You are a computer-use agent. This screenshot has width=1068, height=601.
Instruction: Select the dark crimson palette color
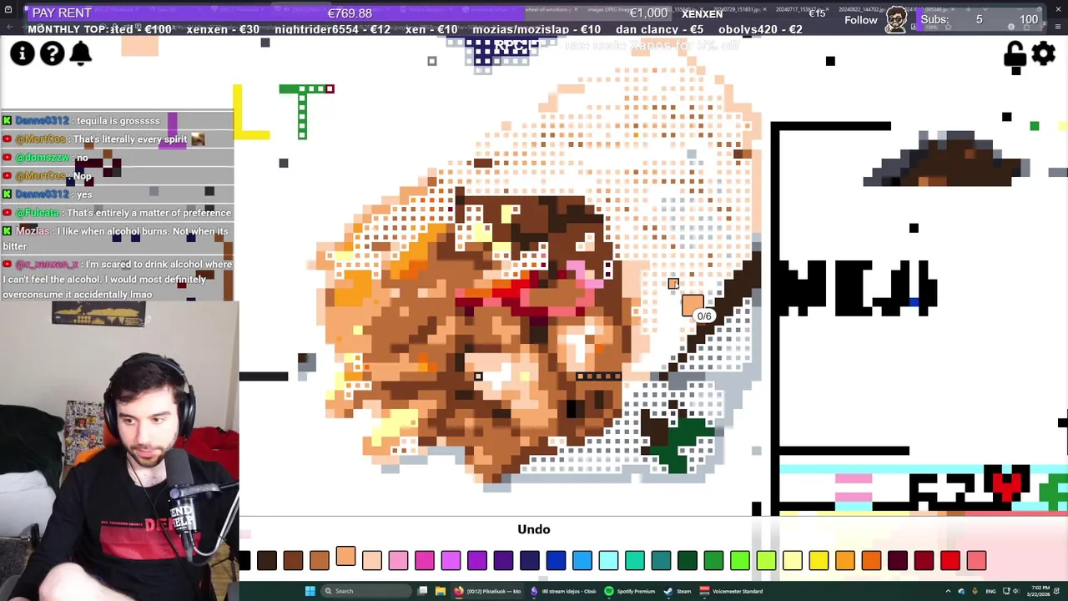pos(924,560)
